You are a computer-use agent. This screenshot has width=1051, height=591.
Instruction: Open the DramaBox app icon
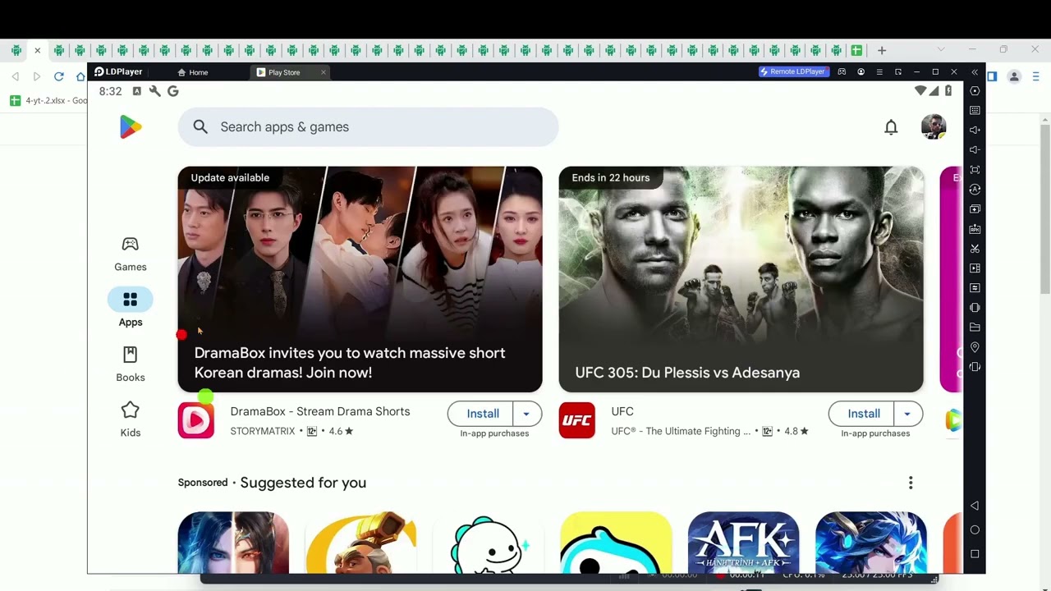[x=196, y=420]
